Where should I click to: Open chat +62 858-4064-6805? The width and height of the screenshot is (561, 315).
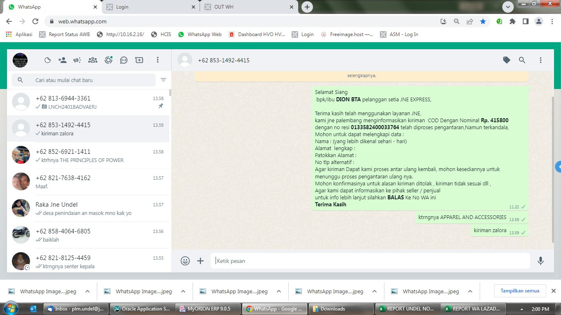[x=88, y=235]
